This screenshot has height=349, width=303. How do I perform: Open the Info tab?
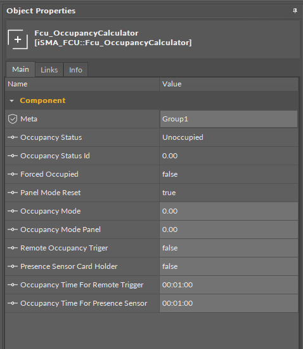pos(75,70)
